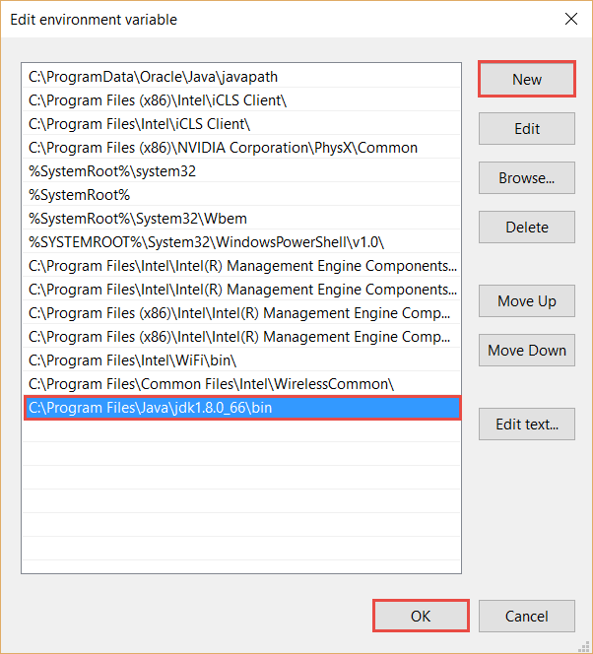Image resolution: width=593 pixels, height=654 pixels.
Task: Select the Intel\WirelessCommon\ path entry
Action: pos(241,384)
